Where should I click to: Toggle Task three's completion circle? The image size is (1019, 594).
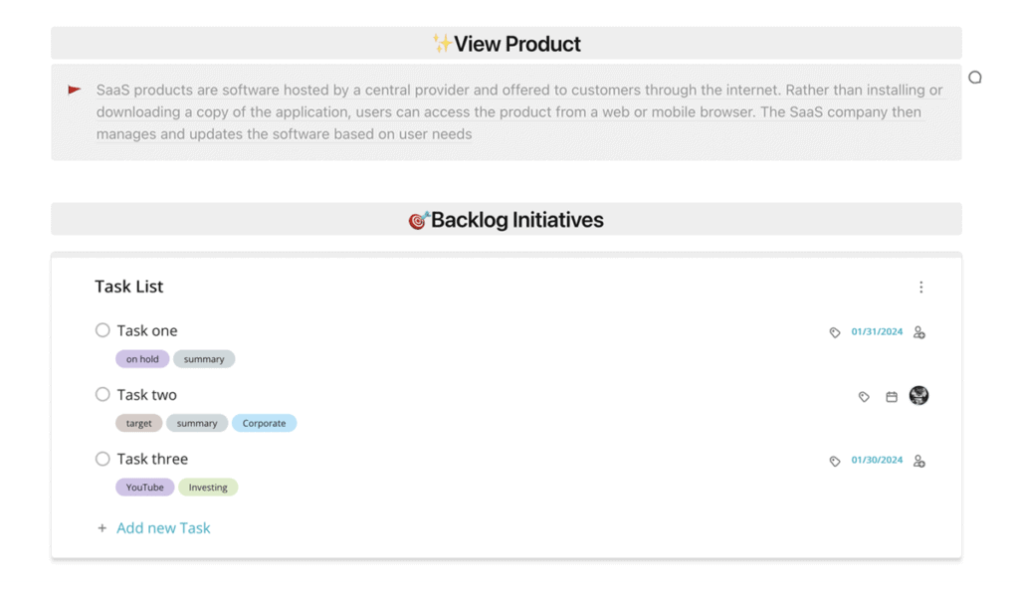[102, 459]
